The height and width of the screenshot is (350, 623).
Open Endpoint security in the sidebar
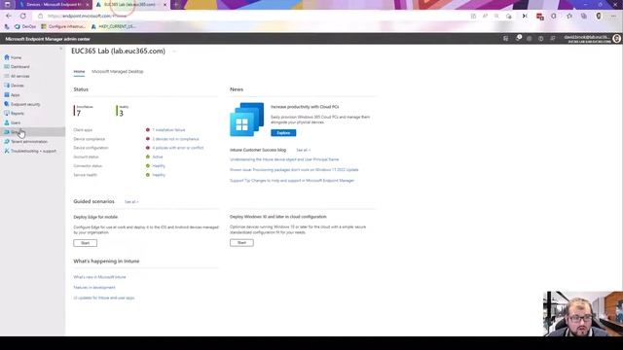click(25, 104)
